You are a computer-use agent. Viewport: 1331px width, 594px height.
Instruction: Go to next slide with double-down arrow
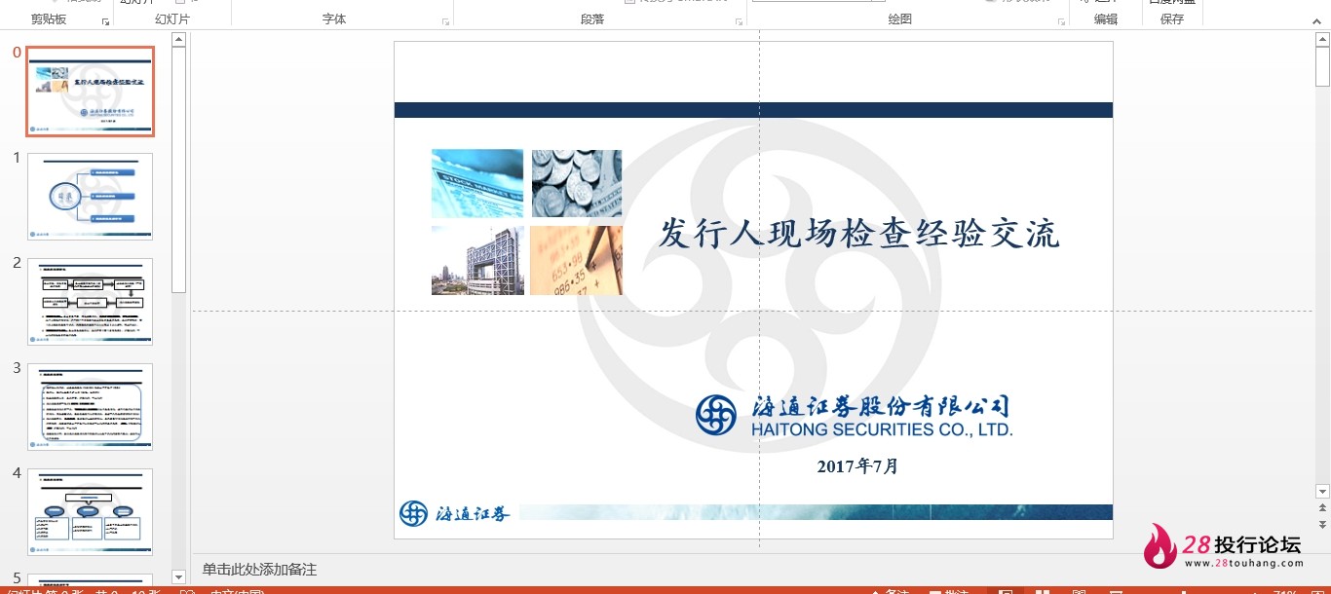click(x=1322, y=524)
